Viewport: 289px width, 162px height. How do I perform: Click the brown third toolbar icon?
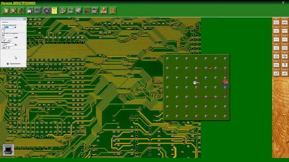pyautogui.click(x=21, y=11)
